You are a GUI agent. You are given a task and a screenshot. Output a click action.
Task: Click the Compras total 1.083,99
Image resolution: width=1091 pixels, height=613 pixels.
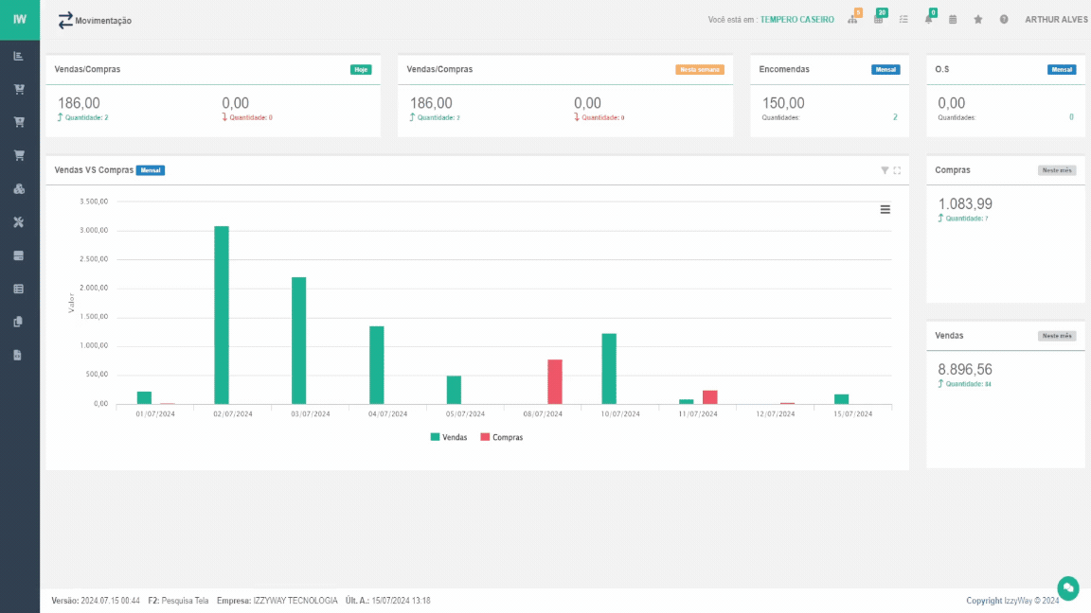coord(965,203)
